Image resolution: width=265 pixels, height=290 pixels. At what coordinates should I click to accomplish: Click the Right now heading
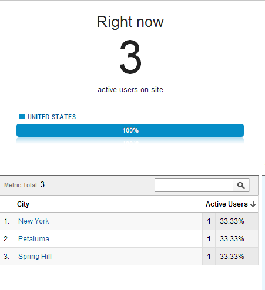(x=130, y=22)
